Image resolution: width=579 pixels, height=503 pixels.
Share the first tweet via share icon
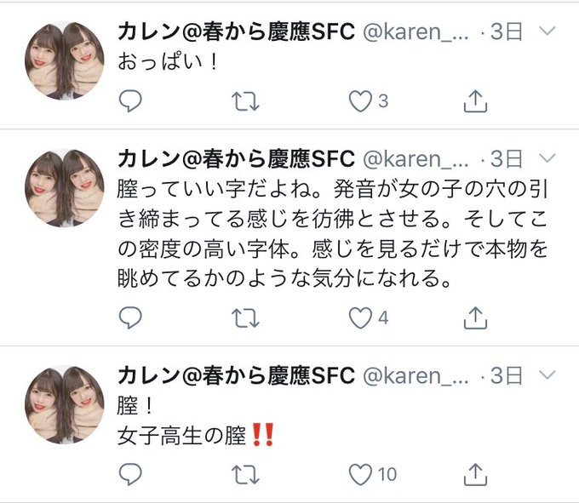click(x=475, y=100)
